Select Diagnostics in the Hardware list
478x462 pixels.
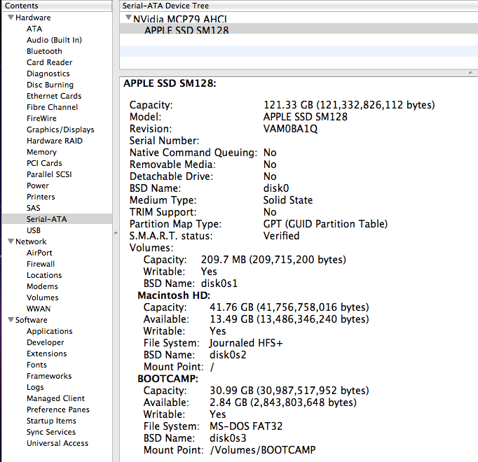pos(48,73)
